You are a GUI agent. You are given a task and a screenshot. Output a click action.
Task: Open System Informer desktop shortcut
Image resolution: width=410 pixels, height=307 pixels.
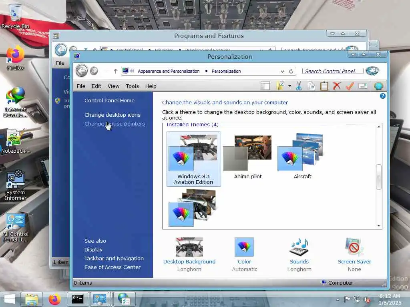pos(16,185)
